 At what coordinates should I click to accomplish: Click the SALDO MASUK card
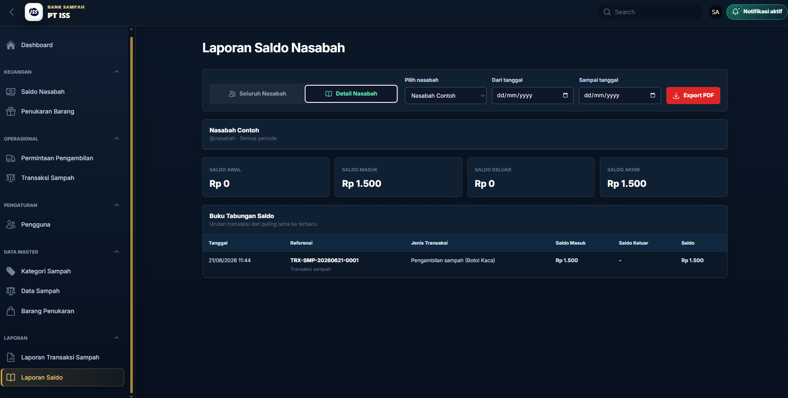point(398,177)
